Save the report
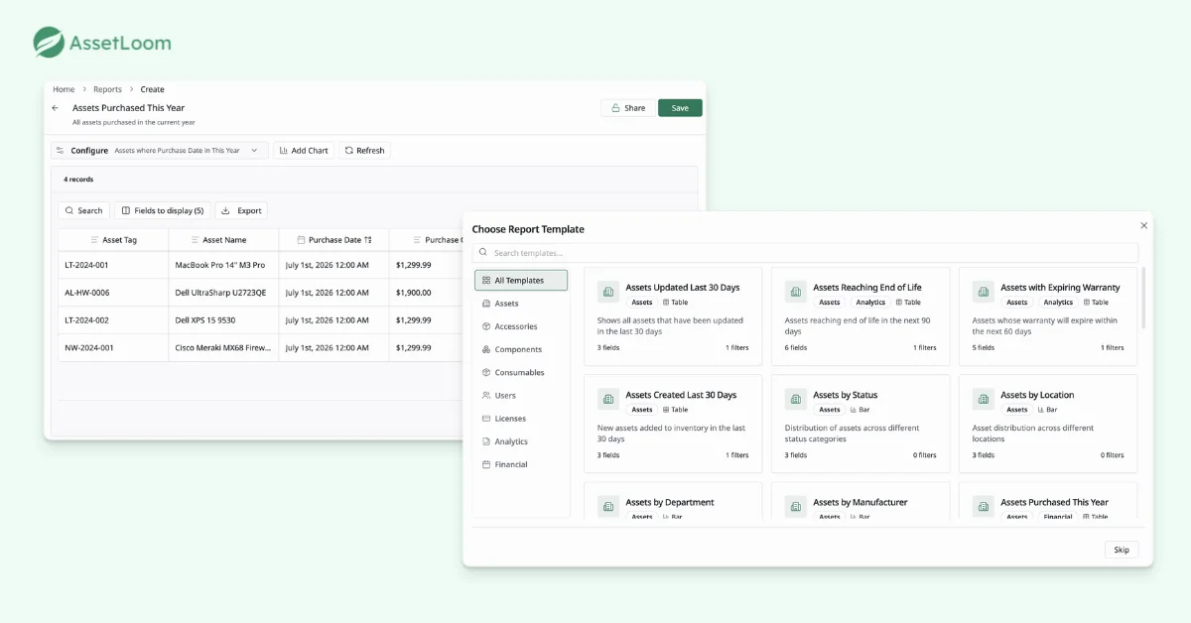Screen dimensions: 1191x623 coord(680,108)
